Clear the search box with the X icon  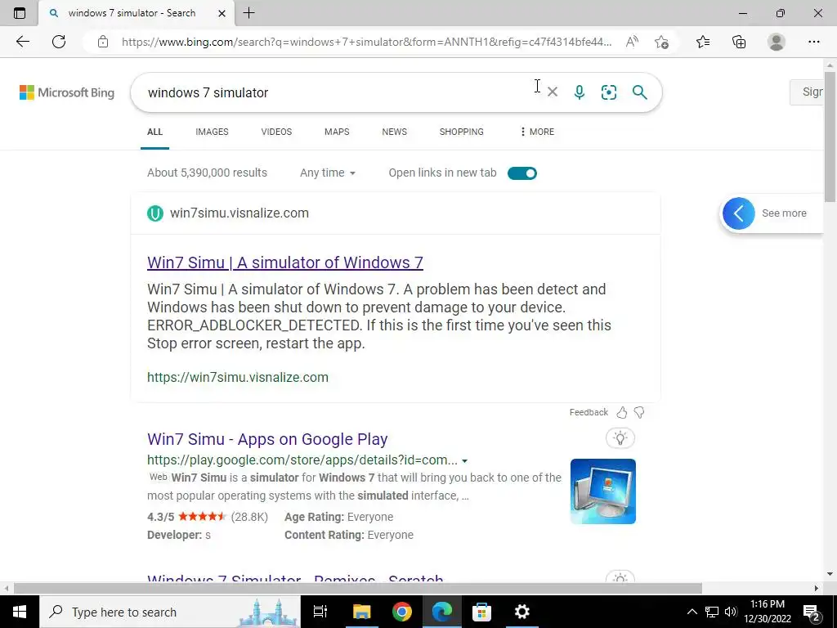pos(553,92)
